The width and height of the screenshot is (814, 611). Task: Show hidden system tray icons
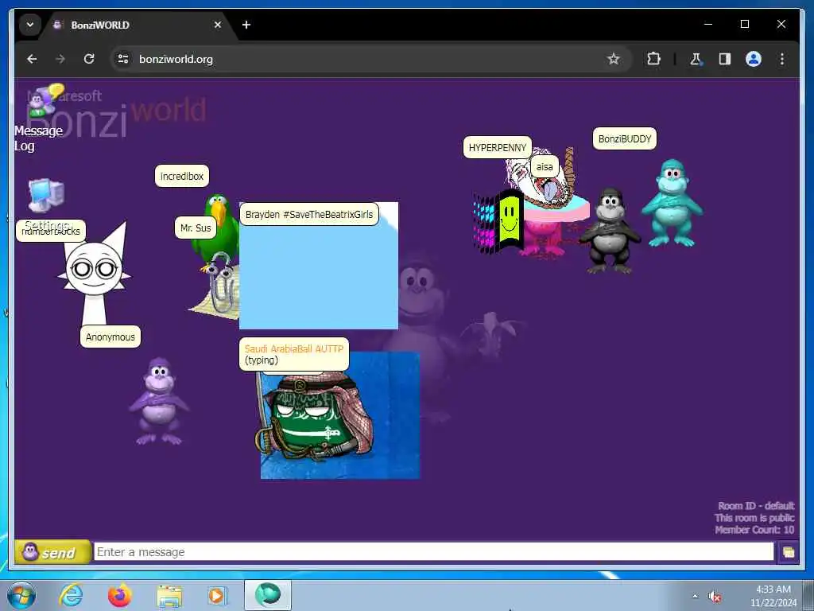(x=695, y=596)
